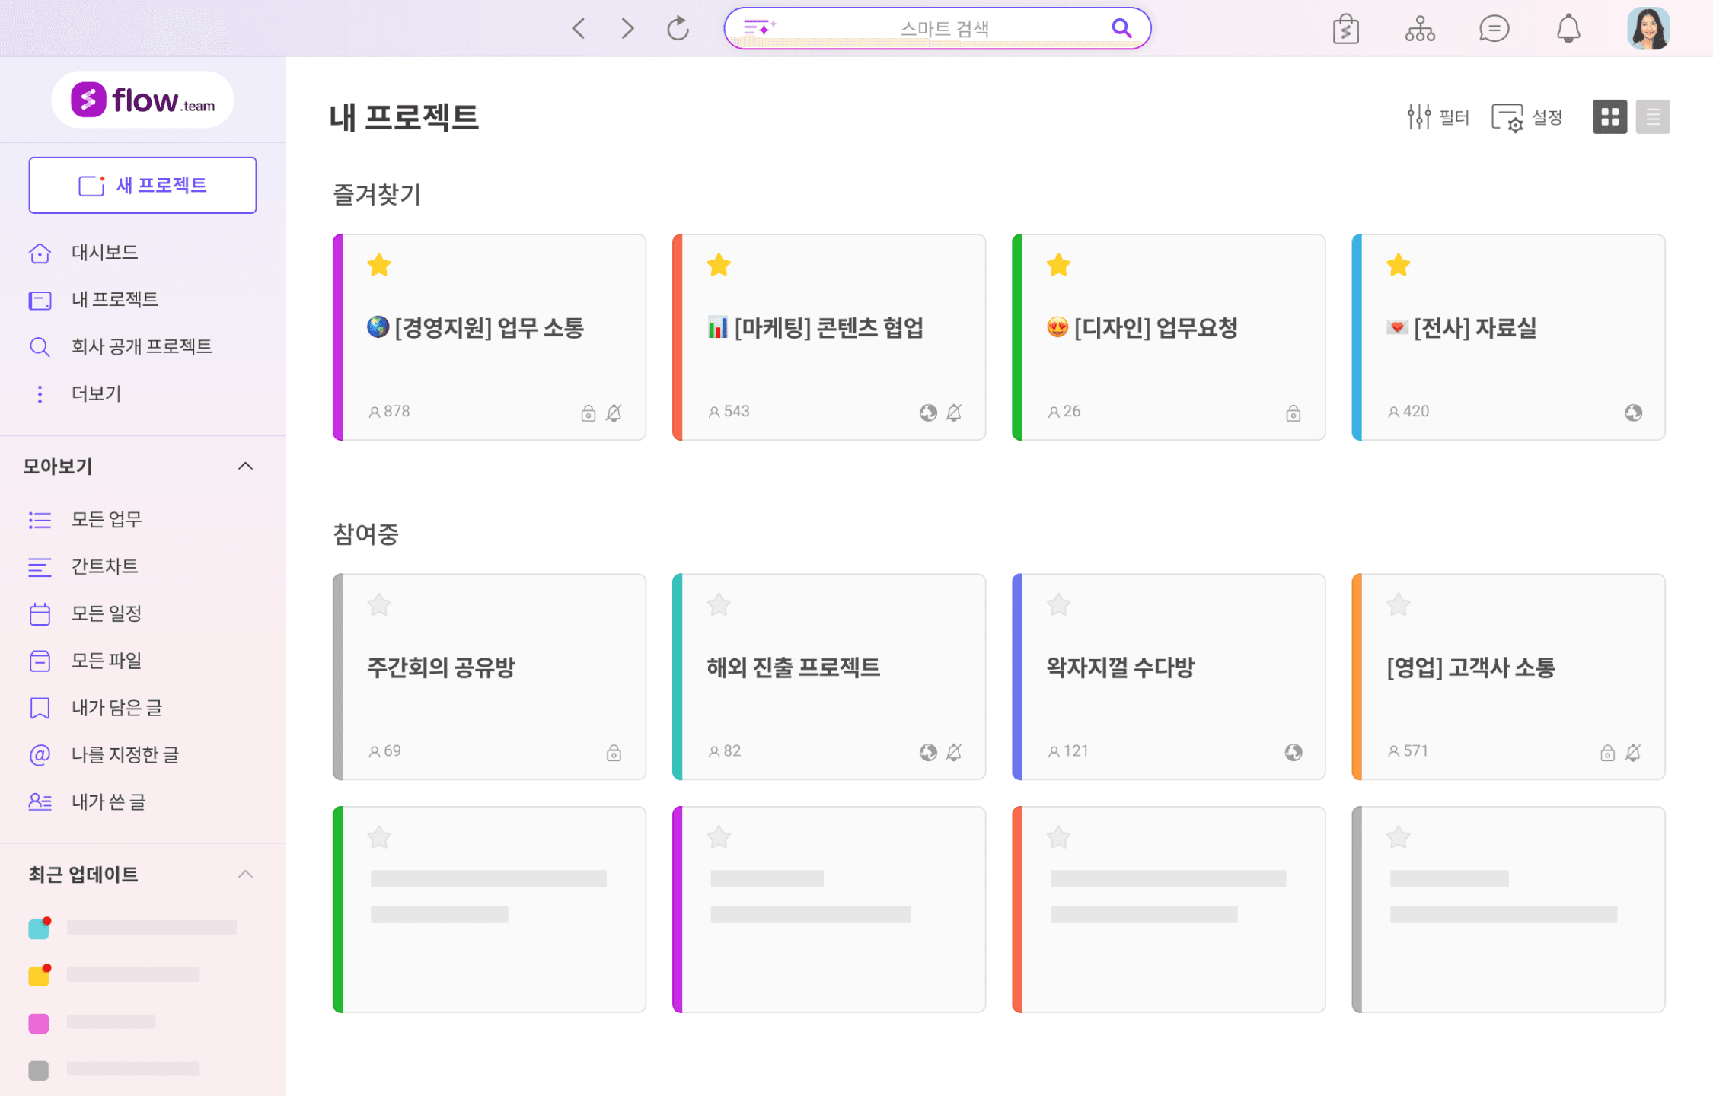This screenshot has width=1713, height=1096.
Task: Click the search magnifier icon
Action: pos(1121,28)
